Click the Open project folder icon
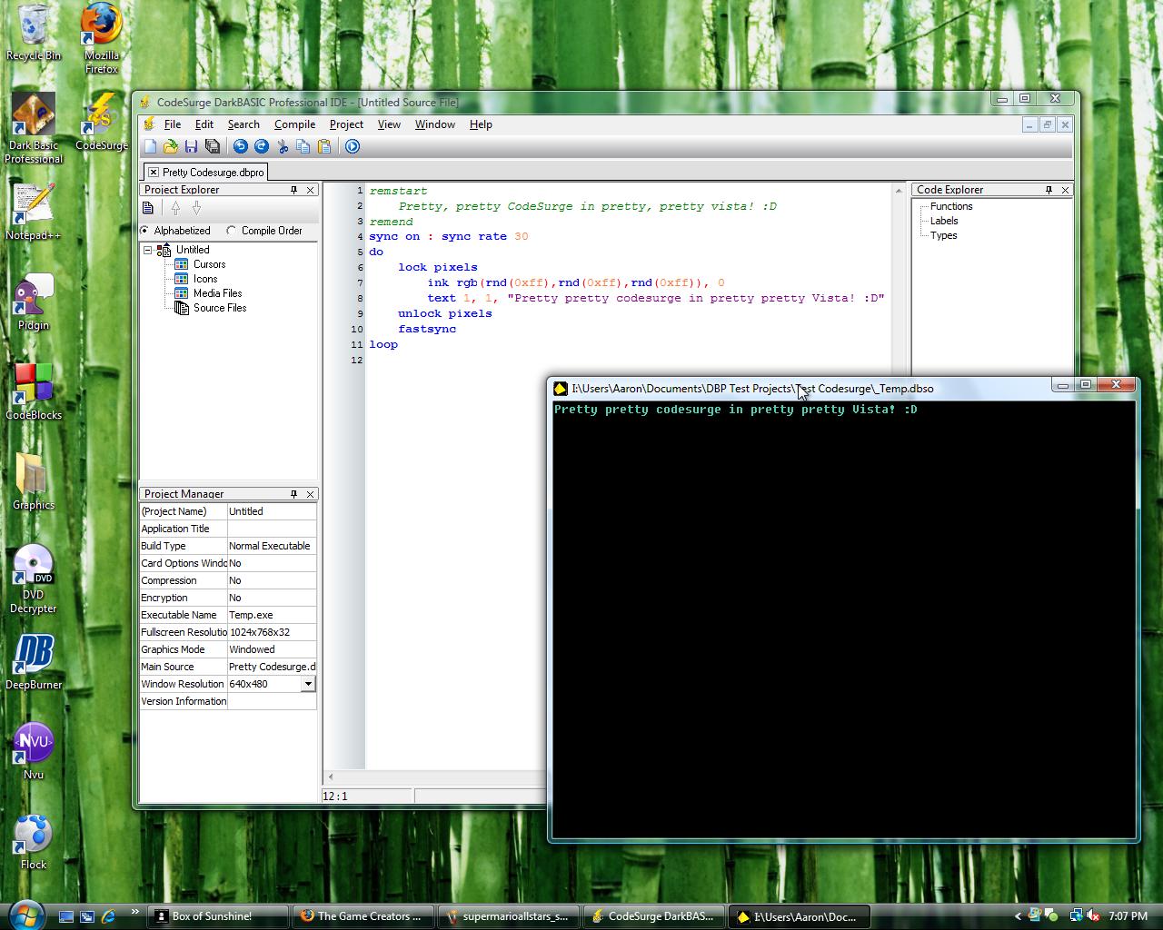Image resolution: width=1163 pixels, height=930 pixels. click(x=171, y=146)
